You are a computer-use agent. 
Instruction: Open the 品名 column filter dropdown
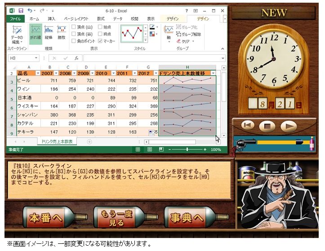coord(38,73)
